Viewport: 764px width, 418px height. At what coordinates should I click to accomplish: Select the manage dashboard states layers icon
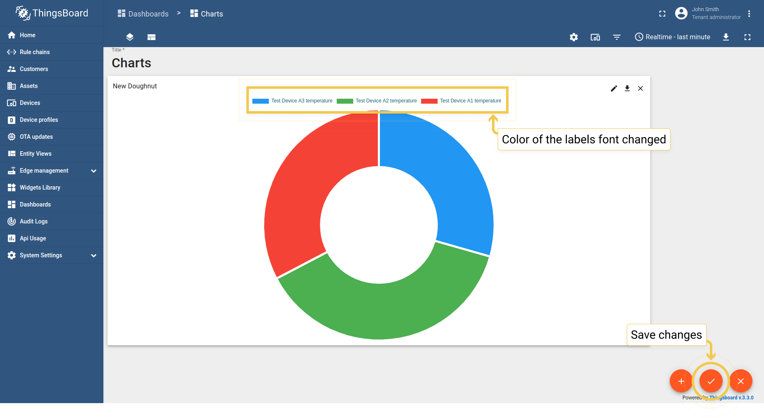[129, 37]
